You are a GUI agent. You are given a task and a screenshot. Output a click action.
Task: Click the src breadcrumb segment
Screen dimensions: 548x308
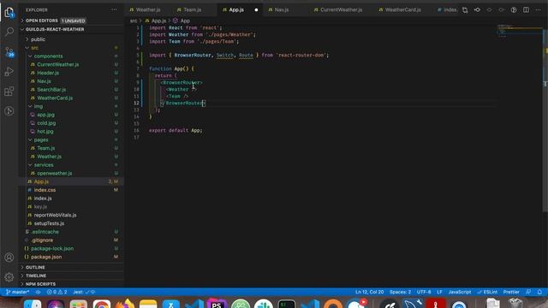point(134,21)
